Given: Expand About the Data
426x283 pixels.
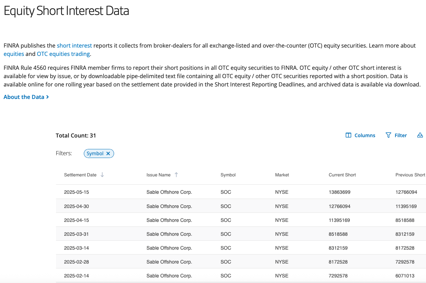Looking at the screenshot, I should [26, 97].
